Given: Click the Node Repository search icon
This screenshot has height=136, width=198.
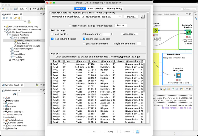Looking at the screenshot, I should [x=15, y=94].
